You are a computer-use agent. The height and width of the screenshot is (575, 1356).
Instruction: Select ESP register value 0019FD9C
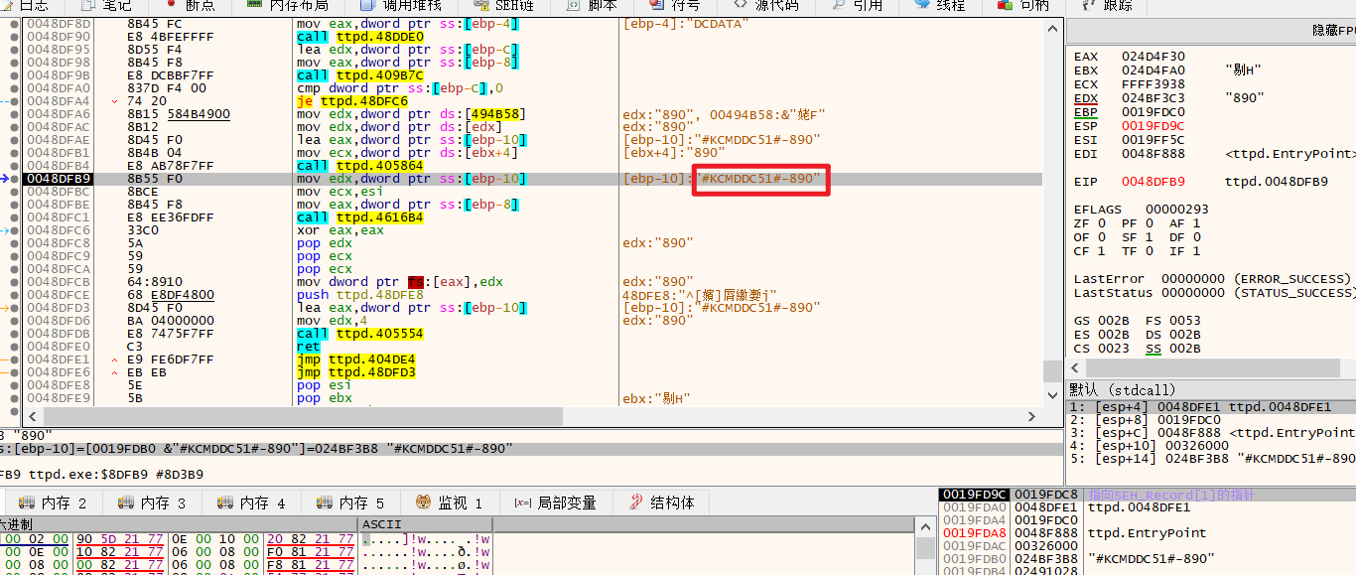pyautogui.click(x=1153, y=126)
